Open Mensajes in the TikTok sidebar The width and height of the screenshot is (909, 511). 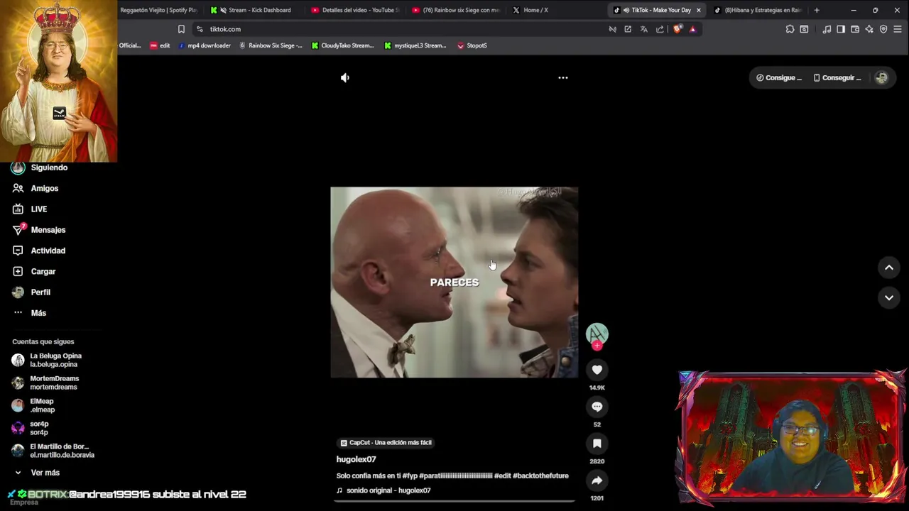[x=38, y=230]
